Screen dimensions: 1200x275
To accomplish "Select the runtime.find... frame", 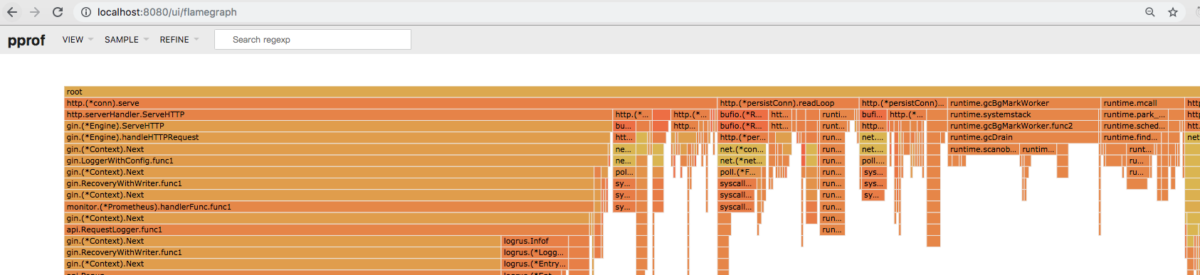I will click(x=1131, y=137).
